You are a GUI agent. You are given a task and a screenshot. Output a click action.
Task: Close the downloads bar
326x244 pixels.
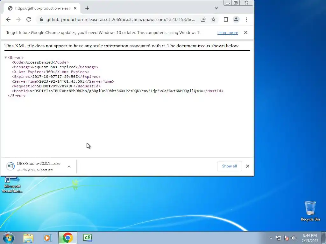pyautogui.click(x=248, y=166)
